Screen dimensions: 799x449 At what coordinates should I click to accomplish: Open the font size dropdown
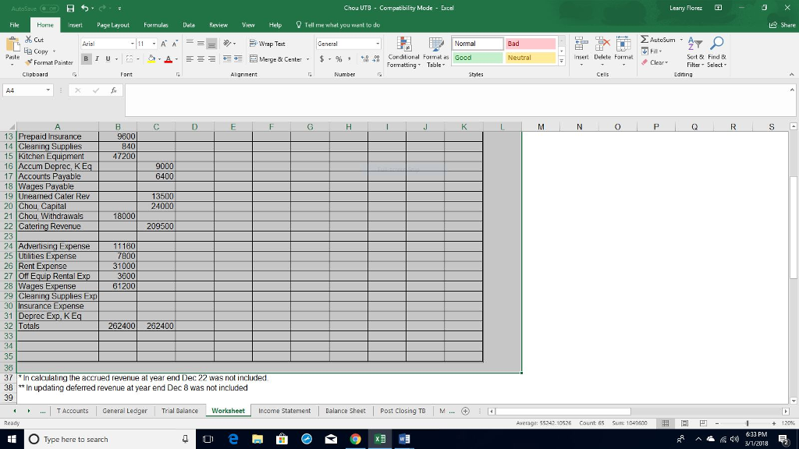(x=154, y=44)
